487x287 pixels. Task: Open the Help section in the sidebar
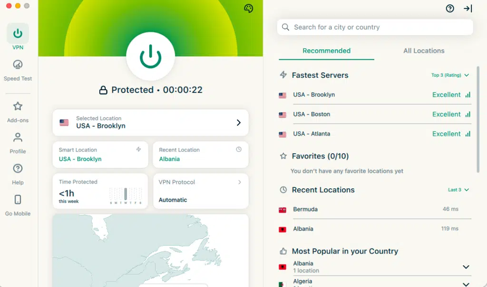click(18, 174)
